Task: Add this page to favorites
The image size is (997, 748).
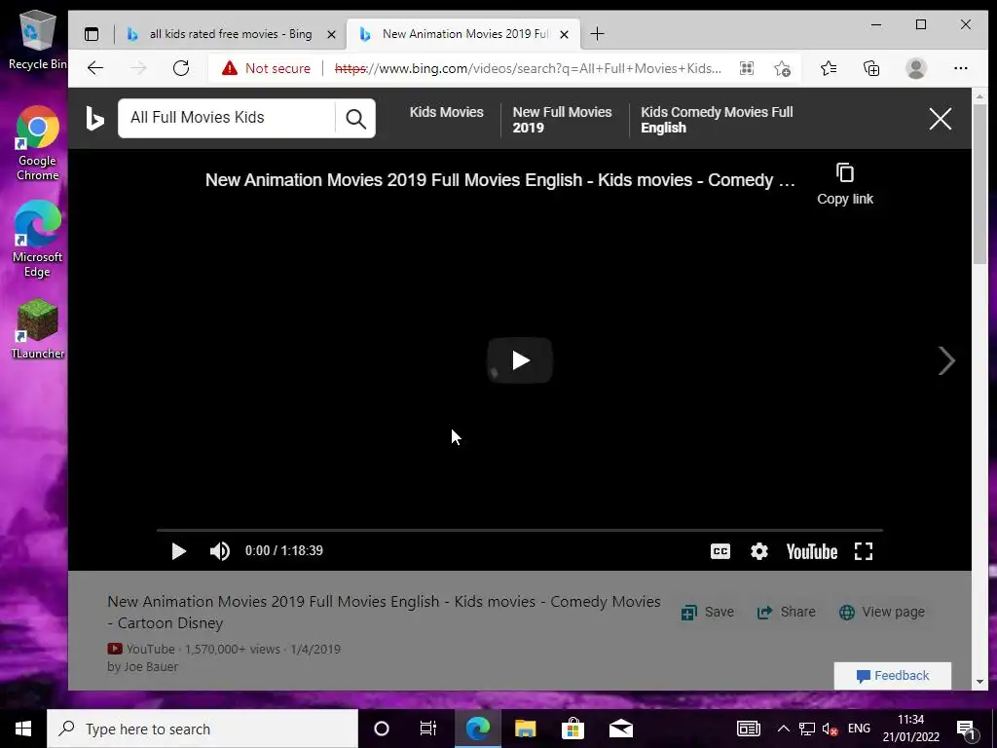Action: pos(782,68)
